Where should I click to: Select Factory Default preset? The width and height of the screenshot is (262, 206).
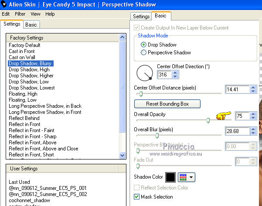tap(24, 45)
